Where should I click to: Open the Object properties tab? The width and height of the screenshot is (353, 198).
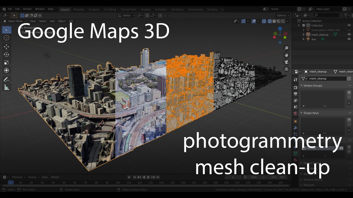[295, 121]
